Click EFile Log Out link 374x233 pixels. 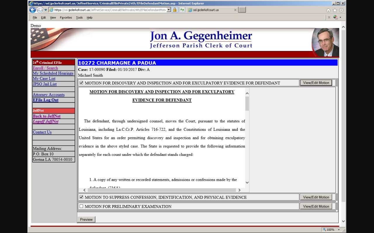click(x=46, y=100)
